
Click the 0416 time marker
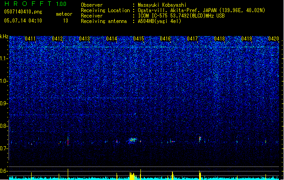(165, 39)
